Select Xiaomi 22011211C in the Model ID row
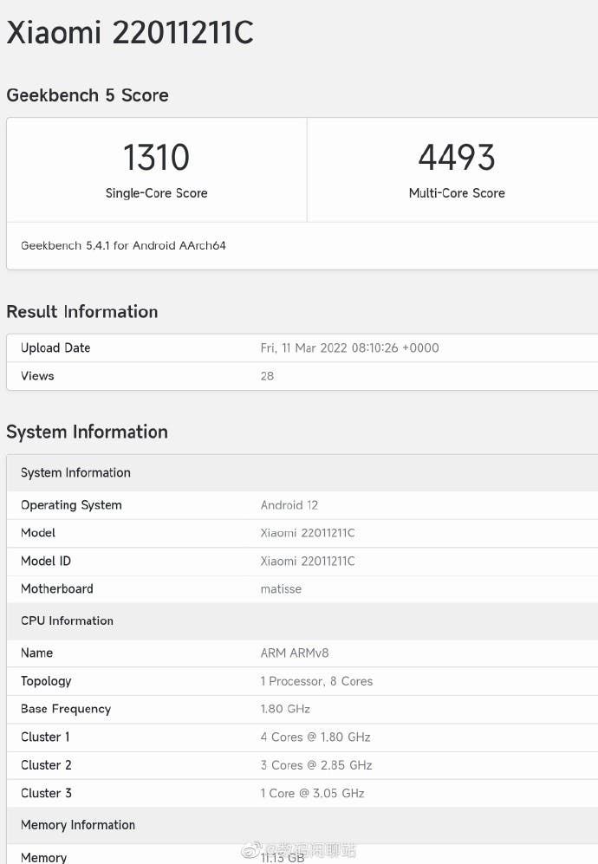 pos(308,562)
